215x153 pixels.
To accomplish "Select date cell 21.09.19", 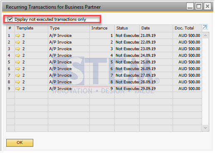I will pyautogui.click(x=156, y=36).
